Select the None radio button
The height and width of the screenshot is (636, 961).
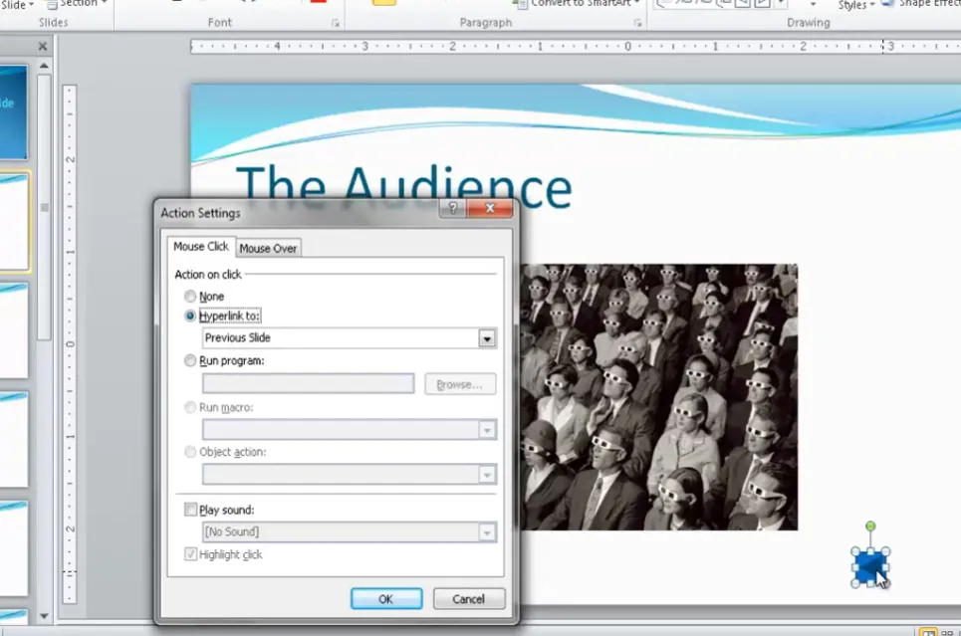190,297
